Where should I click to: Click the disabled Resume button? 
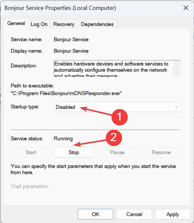[161, 152]
